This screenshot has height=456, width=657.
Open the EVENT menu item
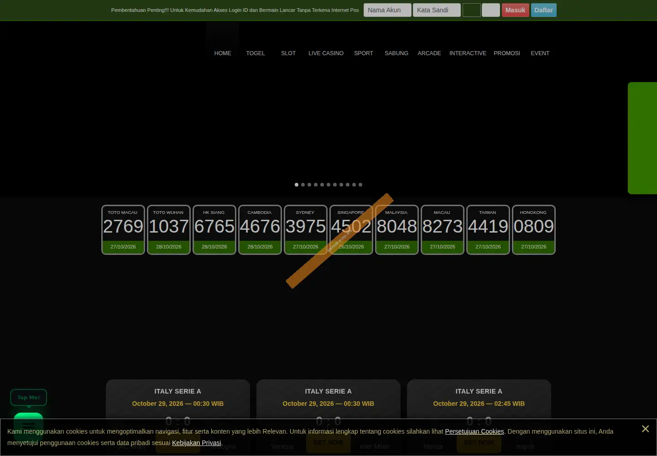[540, 53]
